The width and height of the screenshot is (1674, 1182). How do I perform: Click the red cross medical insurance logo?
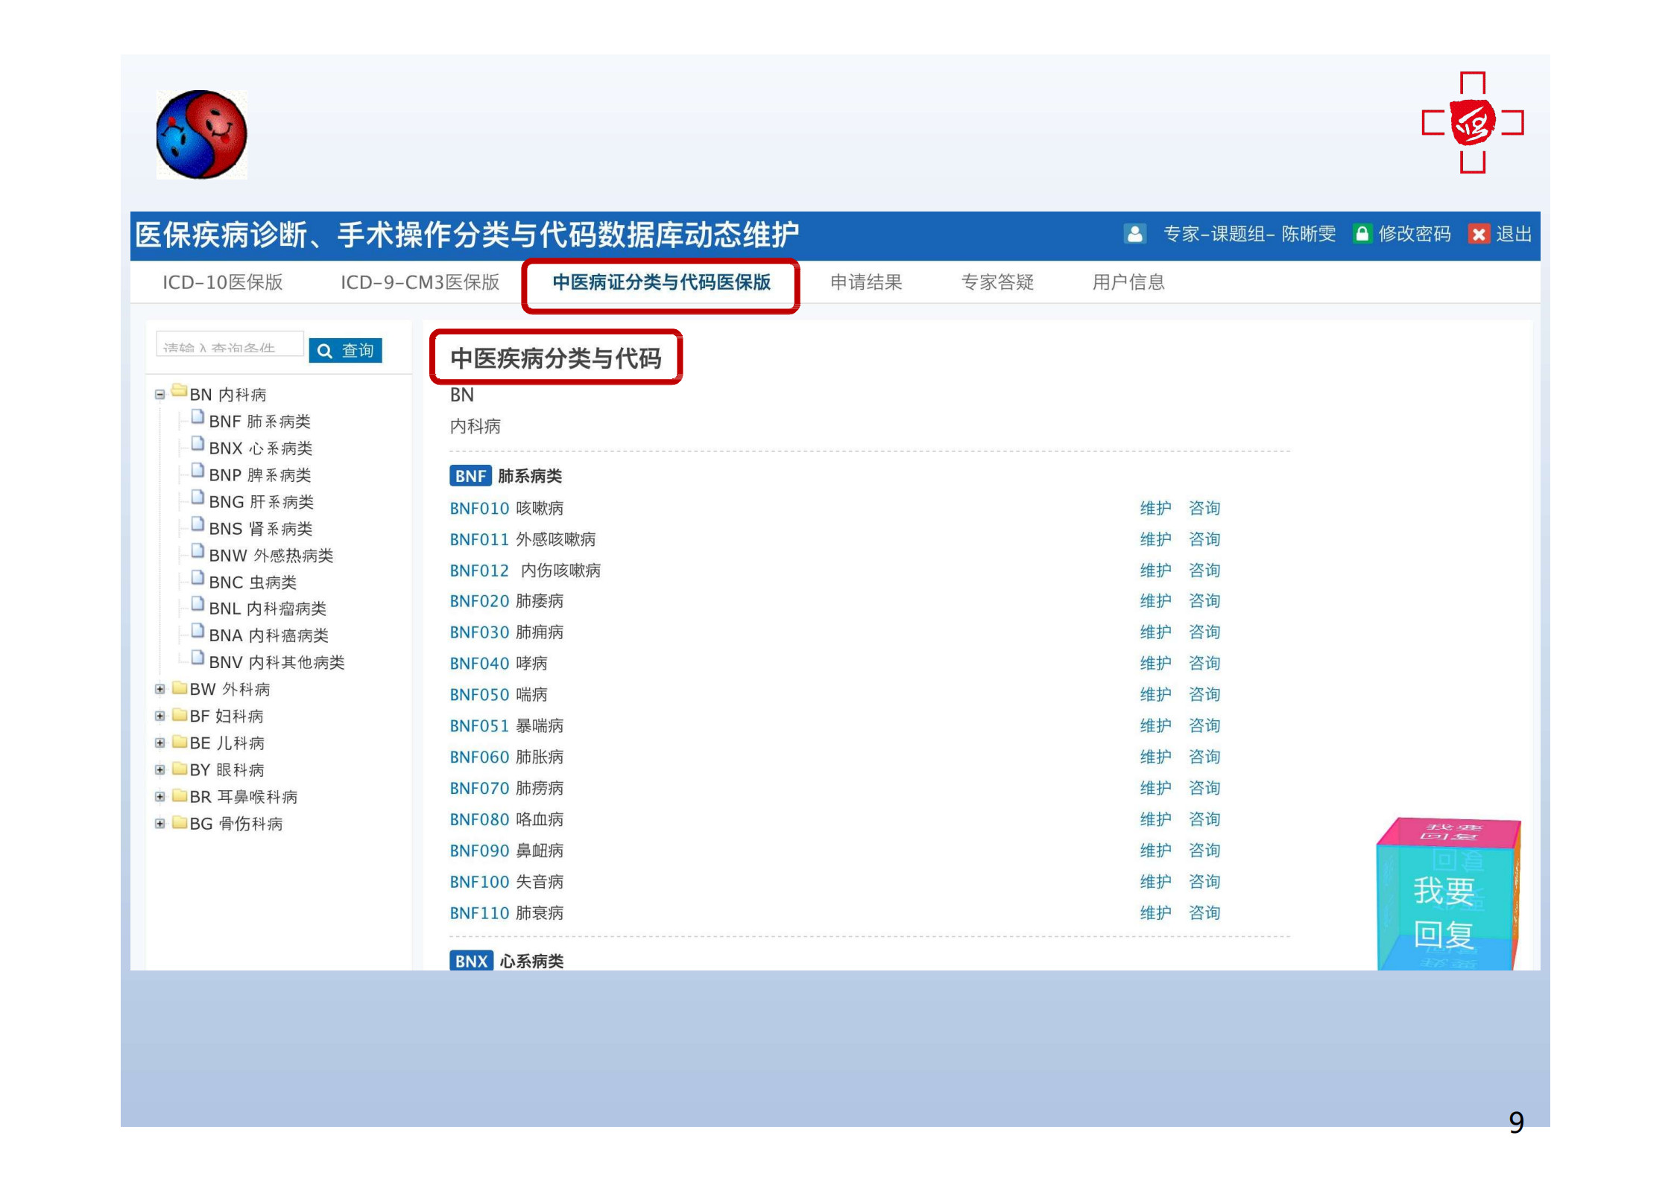pos(1472,123)
